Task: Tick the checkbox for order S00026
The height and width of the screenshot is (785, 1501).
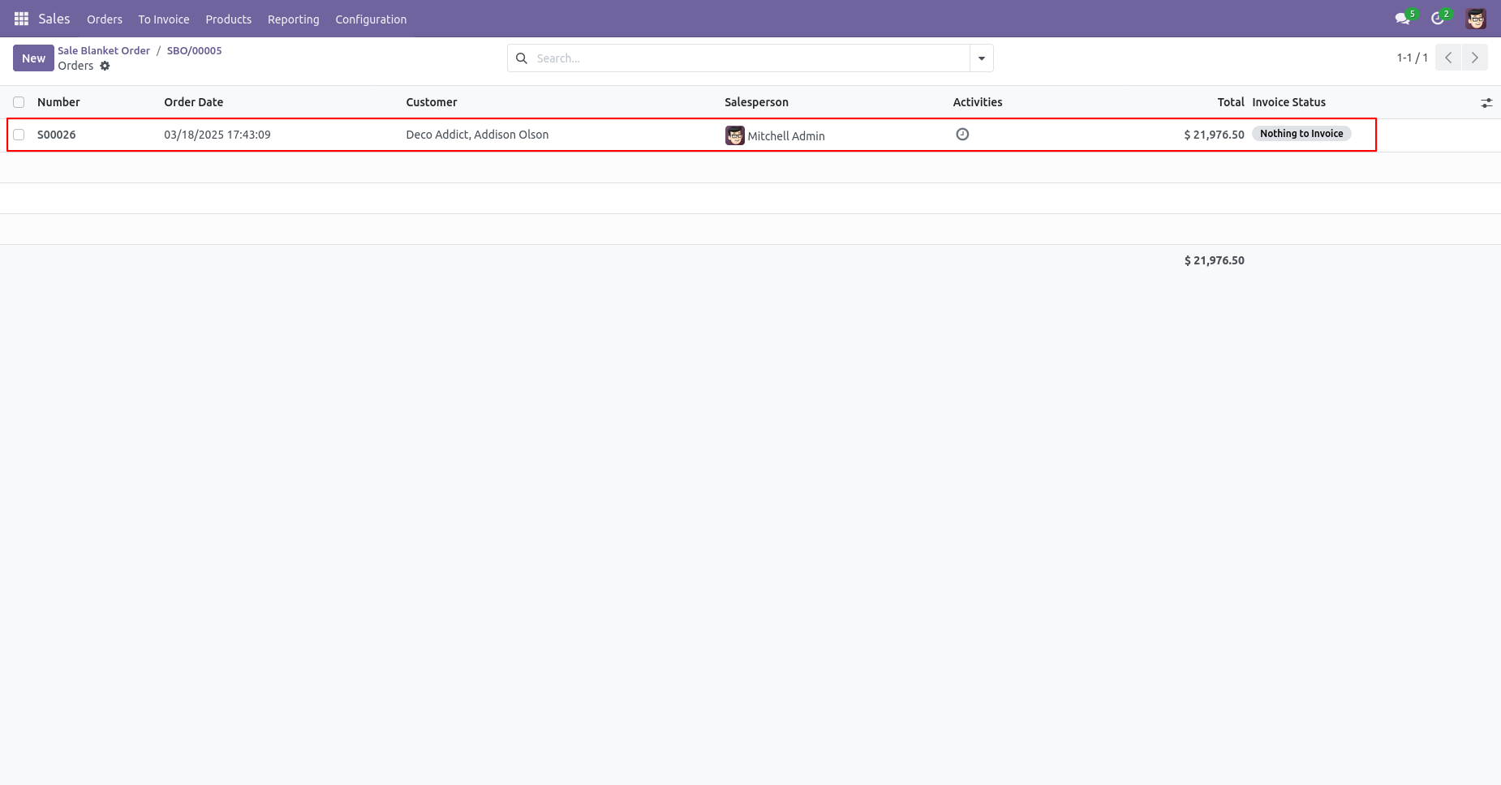Action: pos(19,135)
